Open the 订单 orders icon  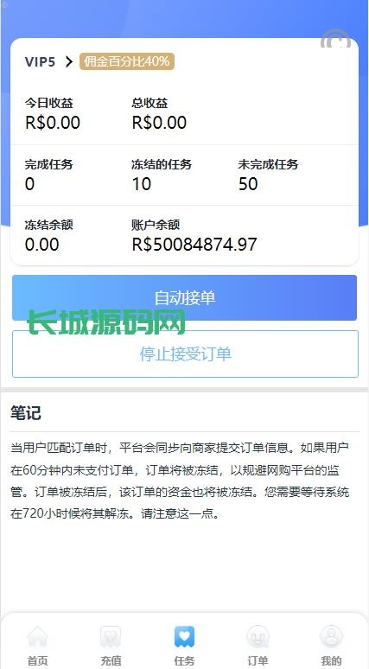point(258,637)
